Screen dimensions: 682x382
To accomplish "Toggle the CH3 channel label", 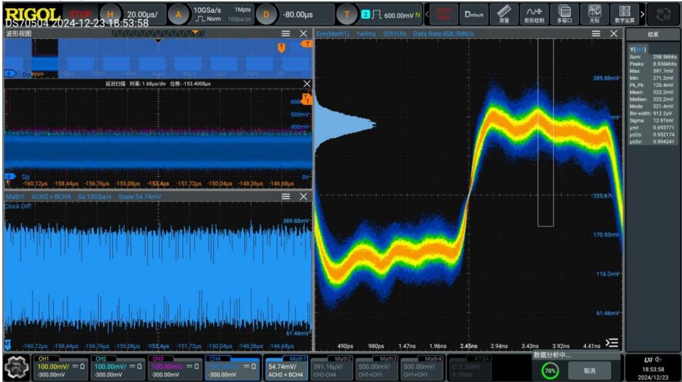I will pyautogui.click(x=158, y=359).
